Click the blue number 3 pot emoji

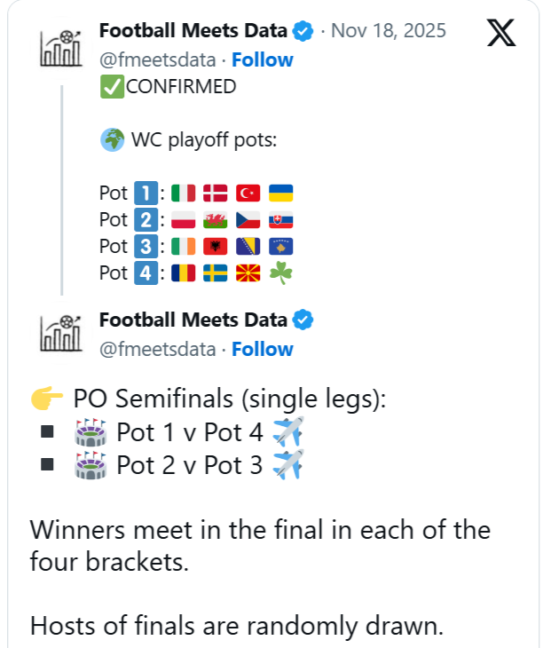[146, 247]
